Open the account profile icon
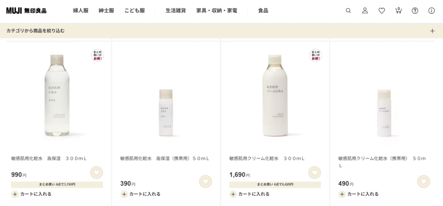Image resolution: width=443 pixels, height=206 pixels. coord(365,11)
